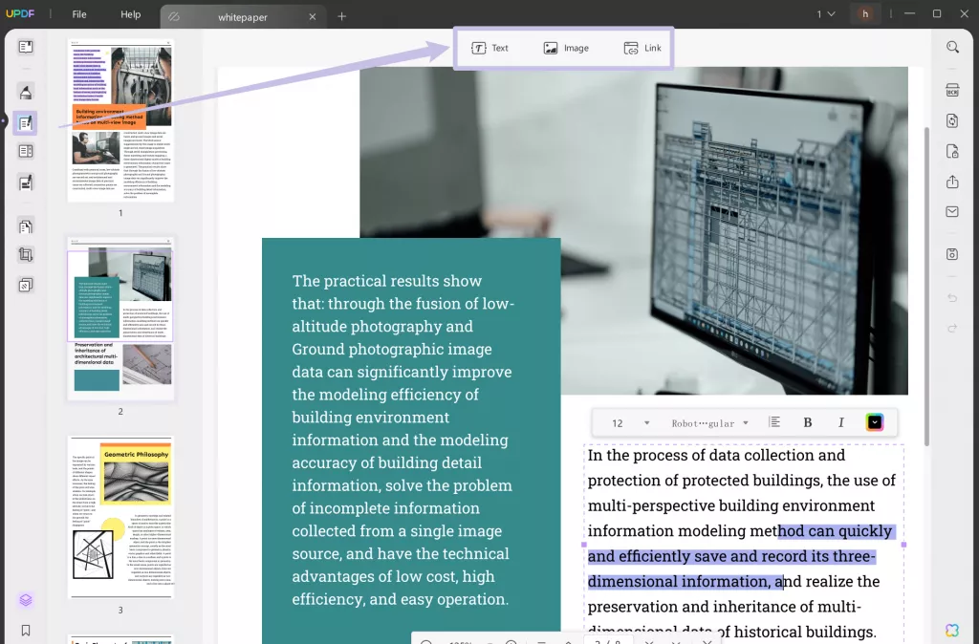Image resolution: width=979 pixels, height=644 pixels.
Task: Open text alignment options
Action: point(774,422)
